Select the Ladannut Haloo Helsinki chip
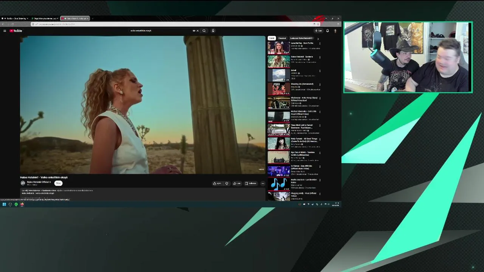This screenshot has height=272, width=484. click(x=302, y=38)
